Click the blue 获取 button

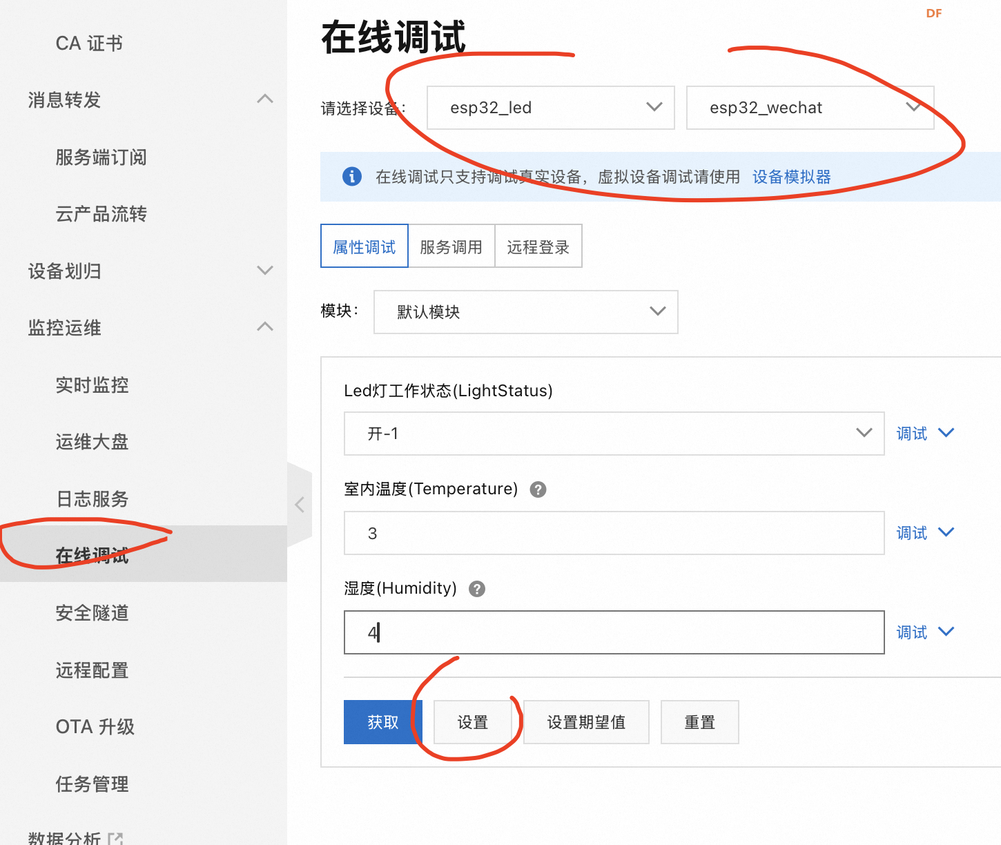383,722
